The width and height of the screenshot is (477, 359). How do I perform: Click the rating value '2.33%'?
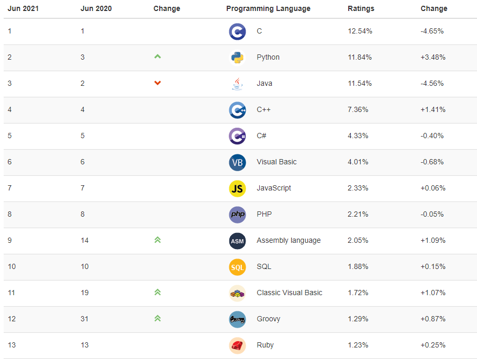tap(358, 188)
